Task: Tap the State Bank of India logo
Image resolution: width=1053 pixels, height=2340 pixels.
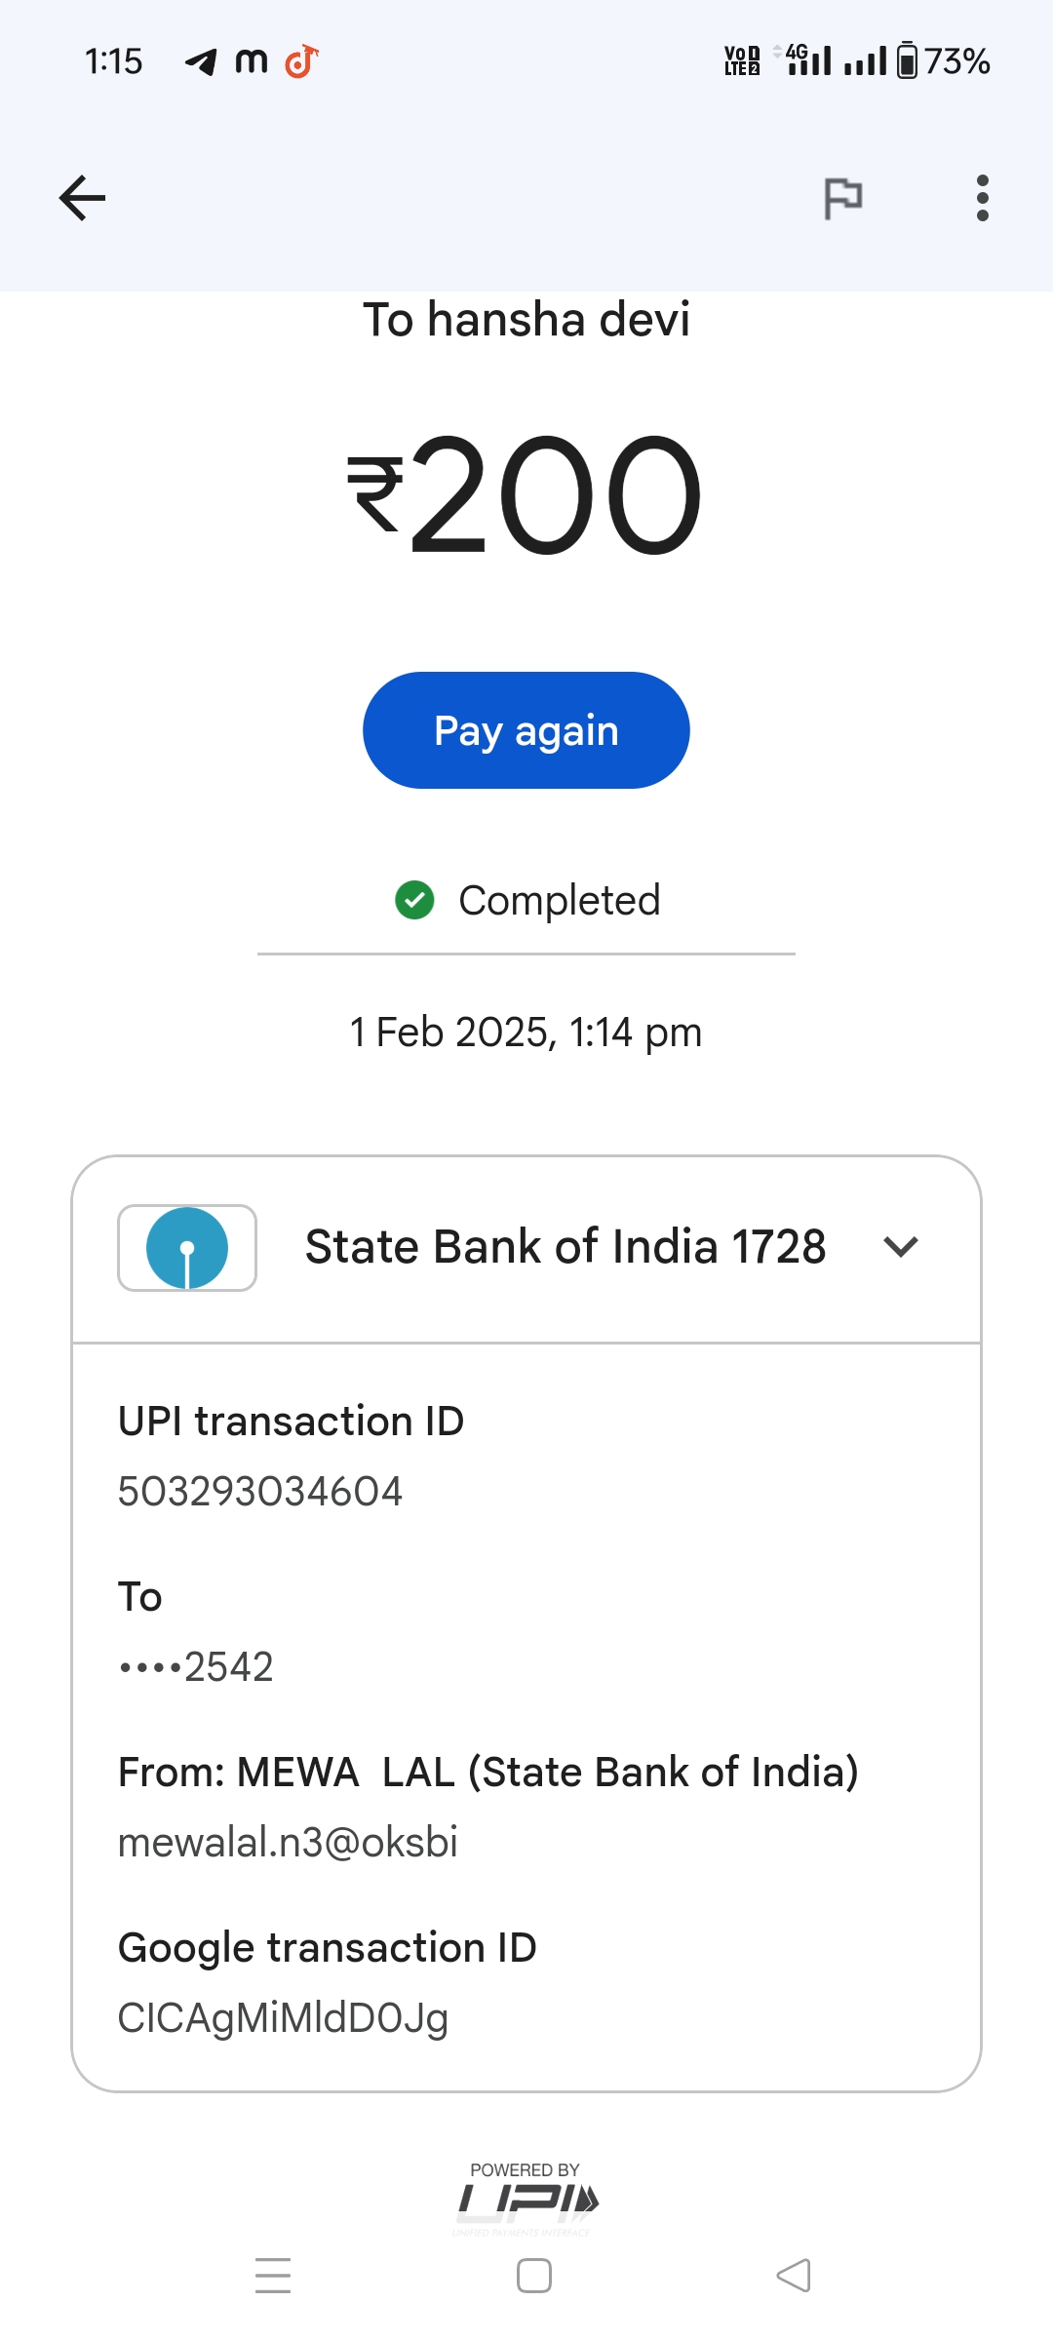Action: coord(187,1248)
